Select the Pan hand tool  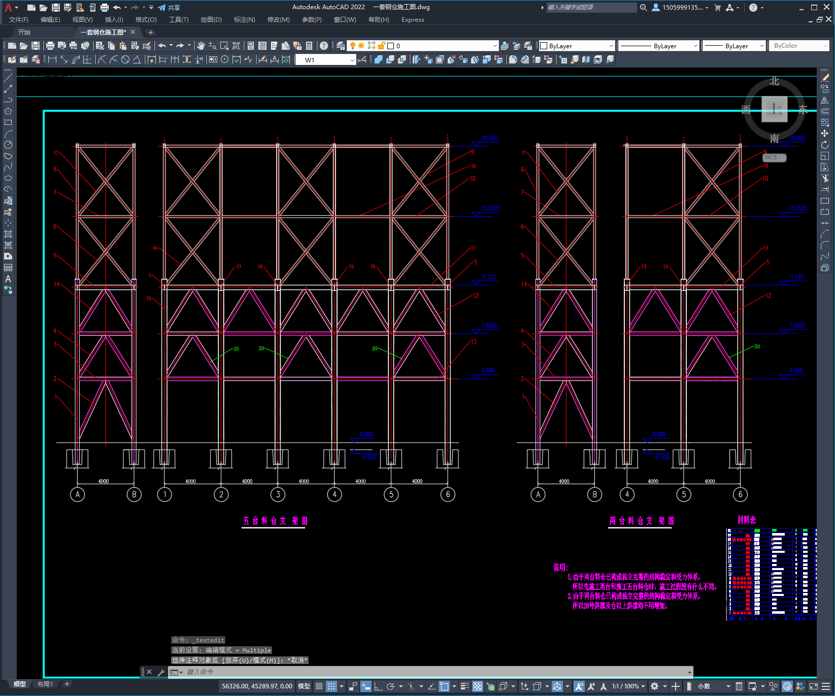point(201,46)
